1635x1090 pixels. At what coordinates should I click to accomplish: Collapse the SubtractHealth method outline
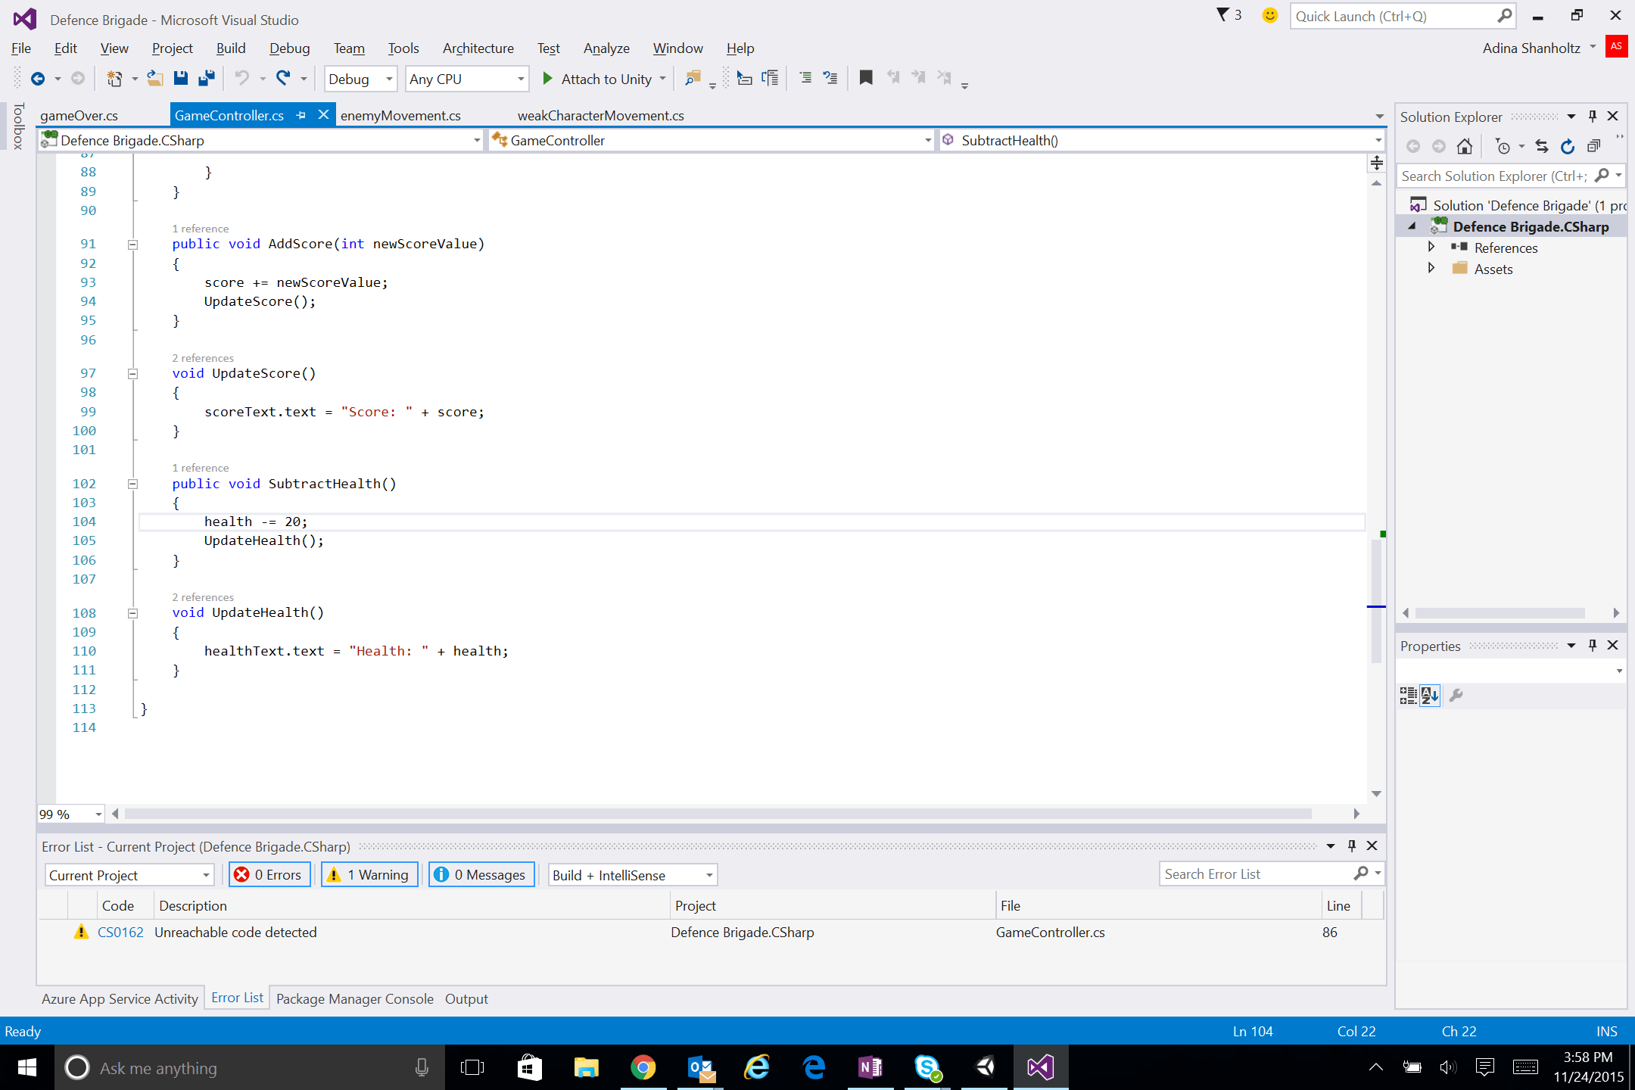pos(132,484)
